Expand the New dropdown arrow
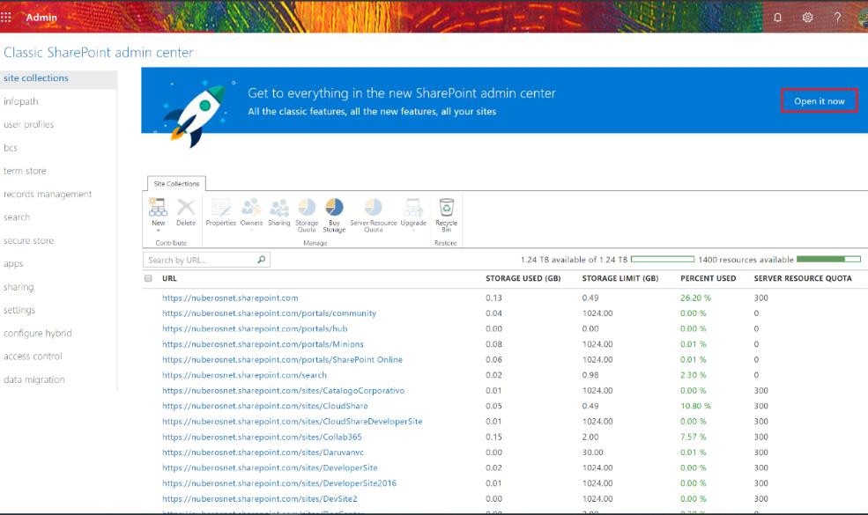 (x=159, y=230)
